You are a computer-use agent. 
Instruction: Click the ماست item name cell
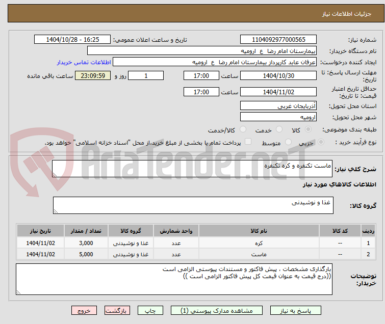pos(259,254)
